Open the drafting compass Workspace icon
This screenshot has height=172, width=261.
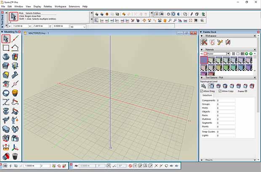click(x=220, y=42)
